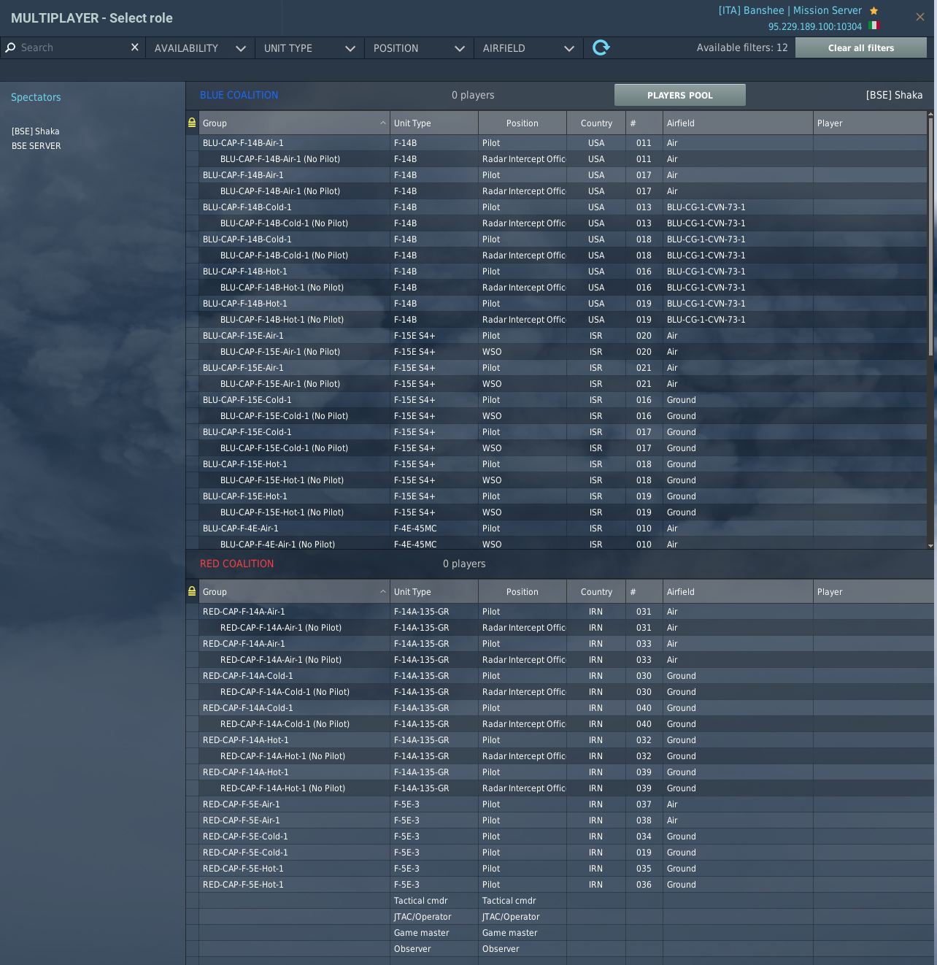The image size is (937, 965).
Task: Click the server IP address 95.229.189.100:10304
Action: point(814,26)
